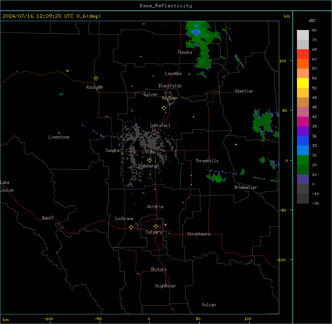Click the Airdrie city label

(x=155, y=207)
